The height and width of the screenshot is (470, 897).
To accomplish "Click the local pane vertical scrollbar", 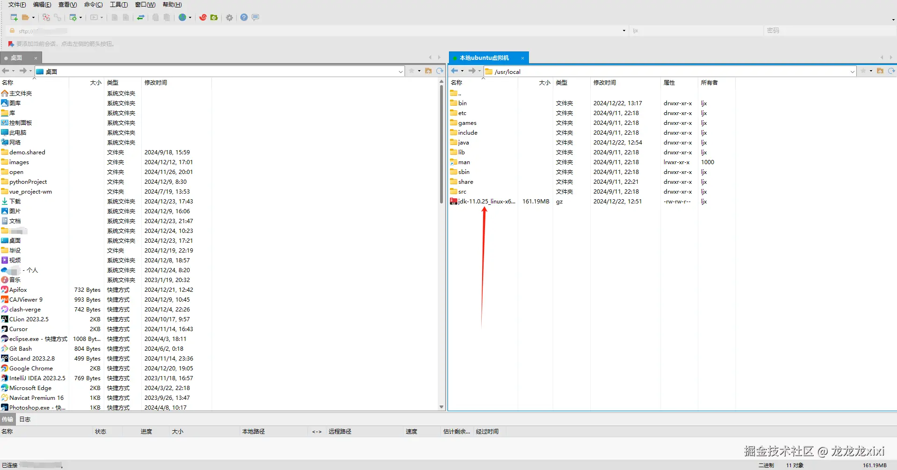I will point(441,144).
